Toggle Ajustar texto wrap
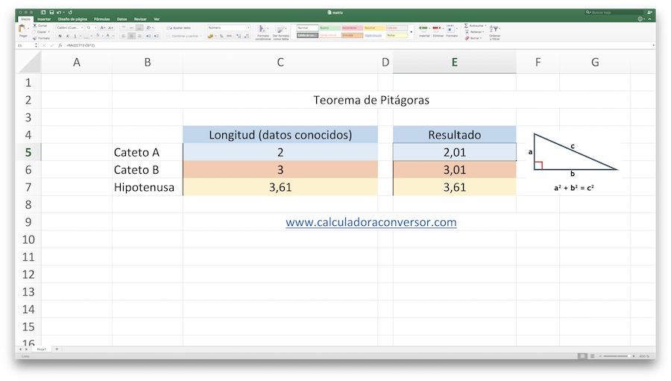671x381 pixels. point(180,28)
